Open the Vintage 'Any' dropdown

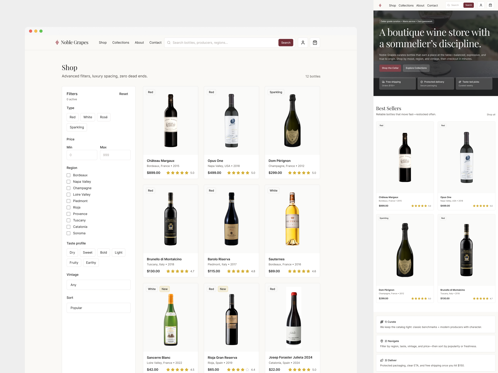coord(99,285)
